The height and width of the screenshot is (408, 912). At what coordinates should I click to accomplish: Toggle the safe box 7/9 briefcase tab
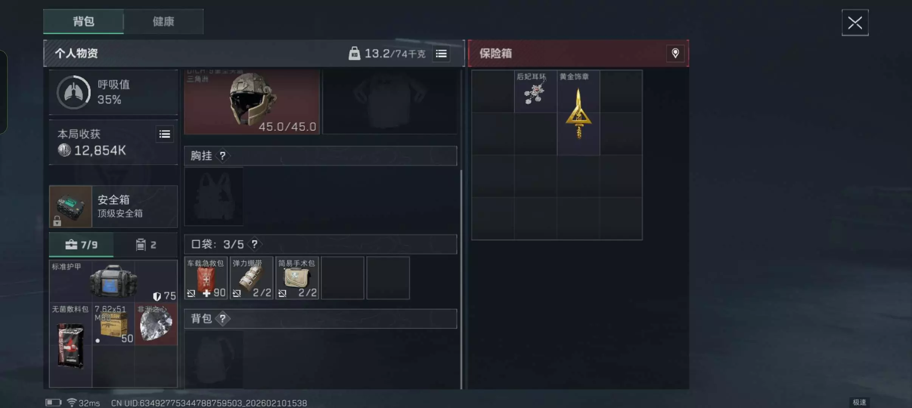81,245
